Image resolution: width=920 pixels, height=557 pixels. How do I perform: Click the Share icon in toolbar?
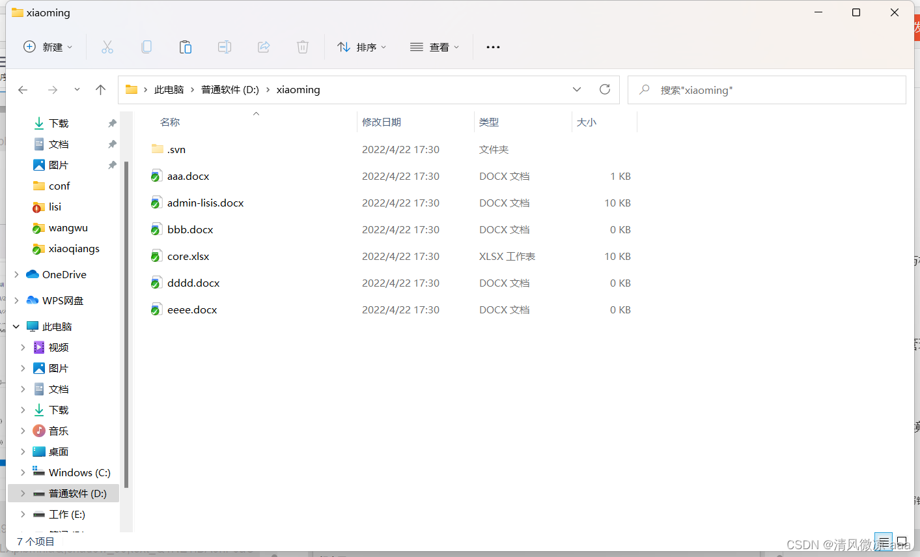(264, 47)
